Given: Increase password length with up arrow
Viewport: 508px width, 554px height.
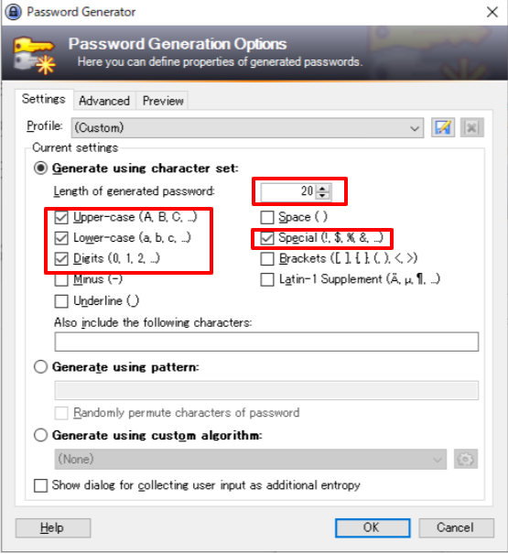Looking at the screenshot, I should 322,188.
